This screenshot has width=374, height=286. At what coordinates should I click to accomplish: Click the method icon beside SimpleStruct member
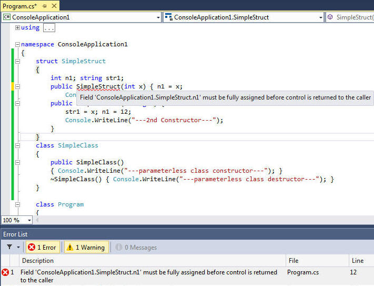coord(330,17)
